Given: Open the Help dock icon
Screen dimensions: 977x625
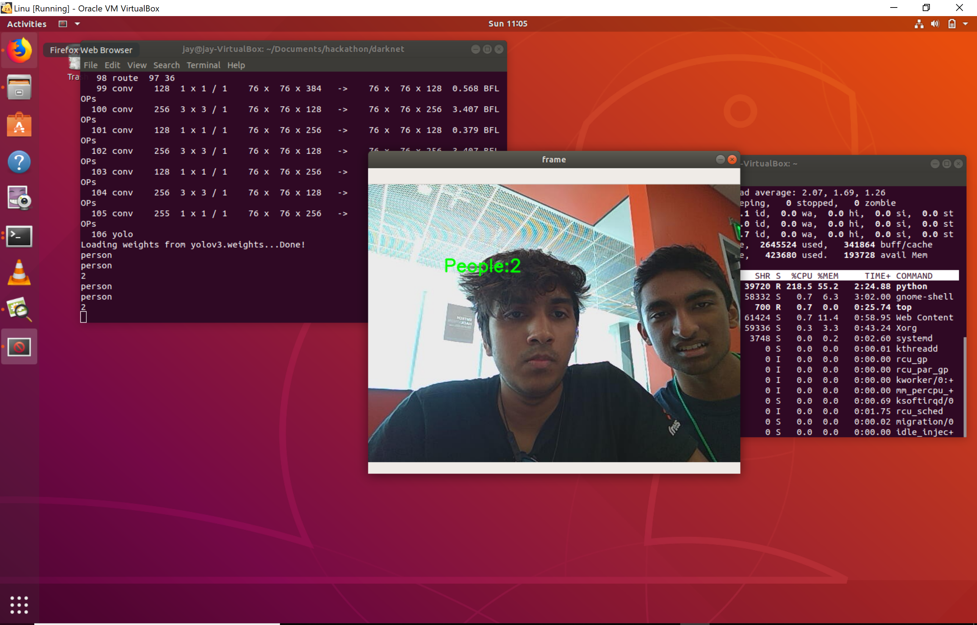Looking at the screenshot, I should pos(19,162).
